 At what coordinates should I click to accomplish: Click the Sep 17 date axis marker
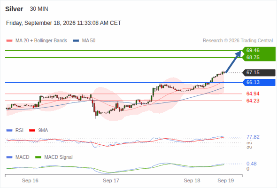click(111, 180)
